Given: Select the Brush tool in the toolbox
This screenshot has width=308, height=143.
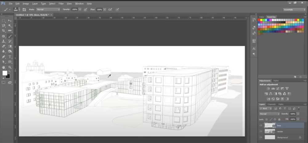Looking at the screenshot, I should [10, 36].
